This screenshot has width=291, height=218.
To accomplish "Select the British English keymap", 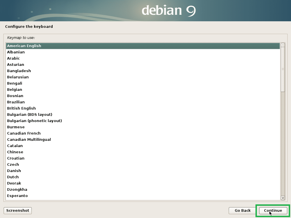I will 143,108.
